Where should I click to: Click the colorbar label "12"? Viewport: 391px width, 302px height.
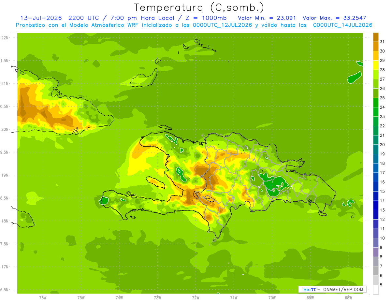click(382, 219)
